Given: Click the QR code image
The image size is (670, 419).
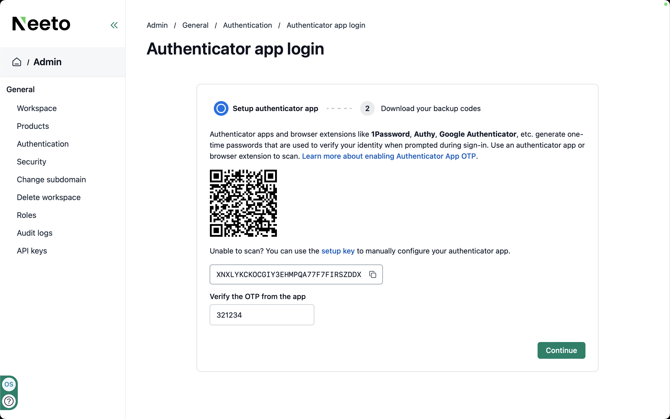Looking at the screenshot, I should point(243,203).
